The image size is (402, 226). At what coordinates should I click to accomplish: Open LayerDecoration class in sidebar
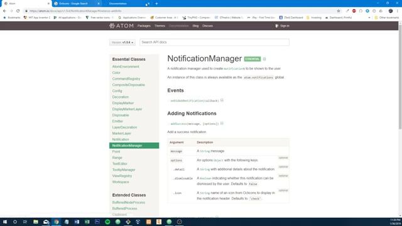pos(124,127)
